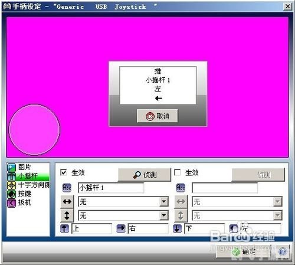The image size is (295, 265).
Task: Click the left arrow direction icon
Action: point(234,228)
